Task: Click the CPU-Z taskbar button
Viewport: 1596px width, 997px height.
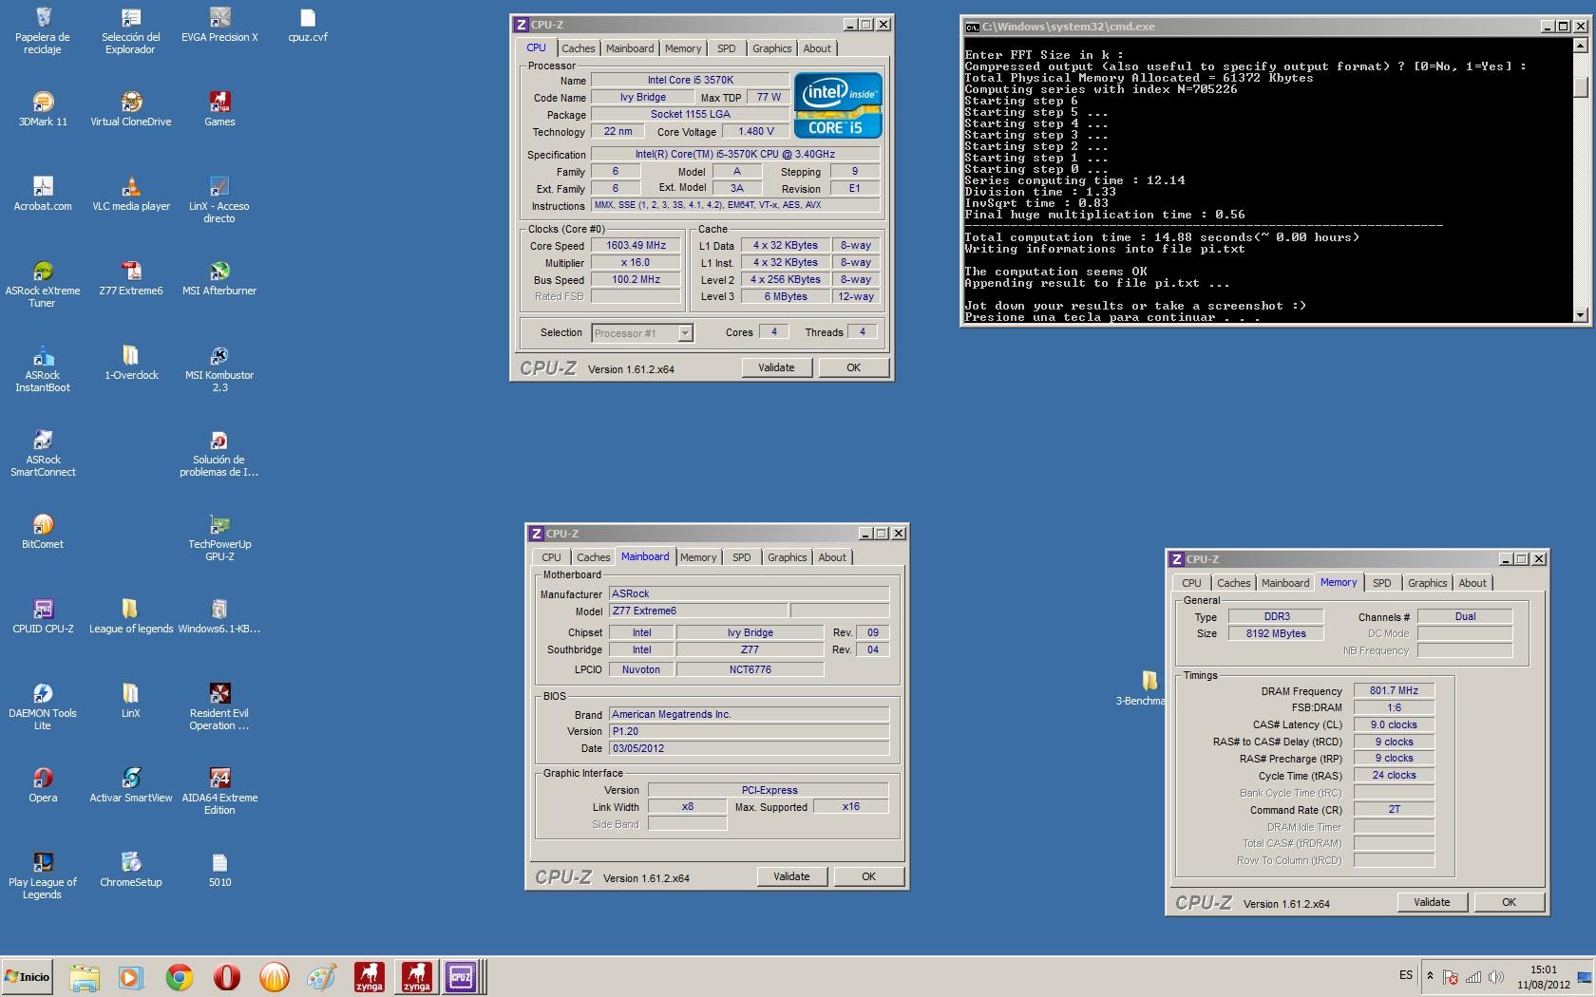Action: (x=461, y=977)
